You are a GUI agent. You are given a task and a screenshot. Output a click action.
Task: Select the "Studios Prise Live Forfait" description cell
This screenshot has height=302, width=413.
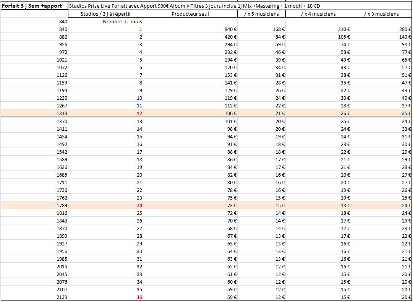click(194, 6)
